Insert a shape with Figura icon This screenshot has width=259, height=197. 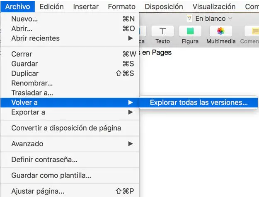point(190,31)
